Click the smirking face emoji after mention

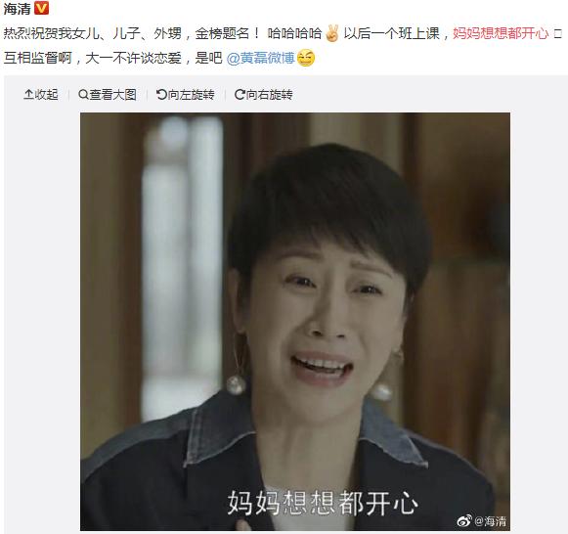pos(306,58)
